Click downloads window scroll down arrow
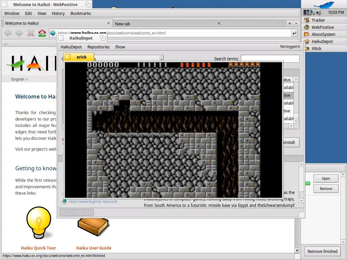The width and height of the screenshot is (347, 260). (343, 242)
